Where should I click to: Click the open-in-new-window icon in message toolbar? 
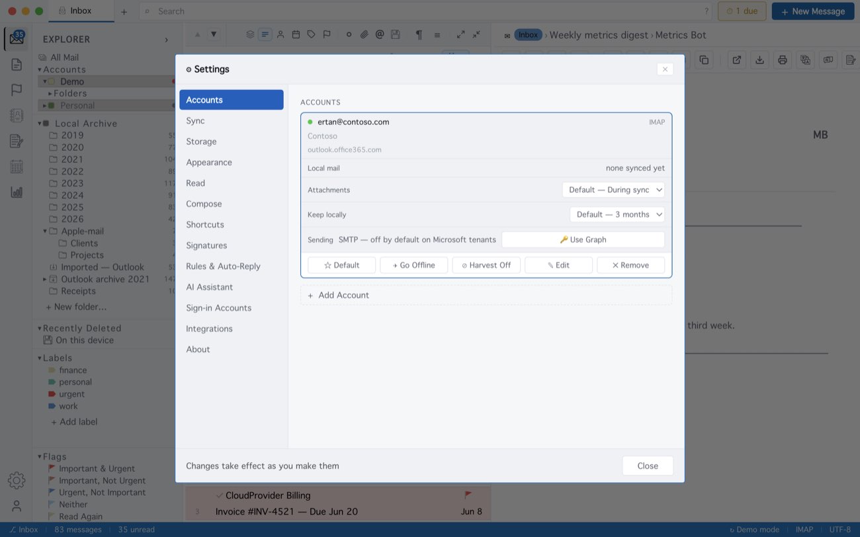click(x=736, y=60)
